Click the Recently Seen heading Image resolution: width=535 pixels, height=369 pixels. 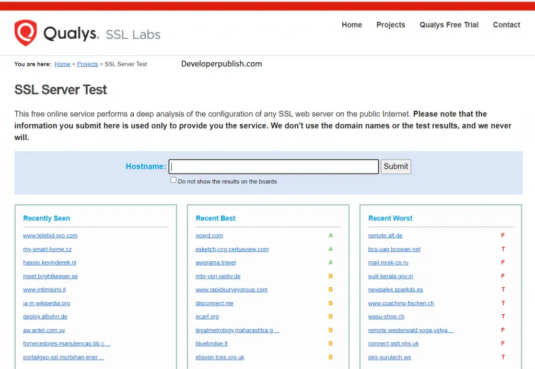click(46, 218)
